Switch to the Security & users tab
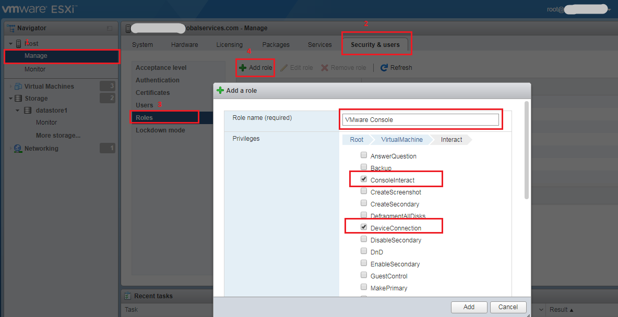Image resolution: width=618 pixels, height=317 pixels. [x=375, y=45]
